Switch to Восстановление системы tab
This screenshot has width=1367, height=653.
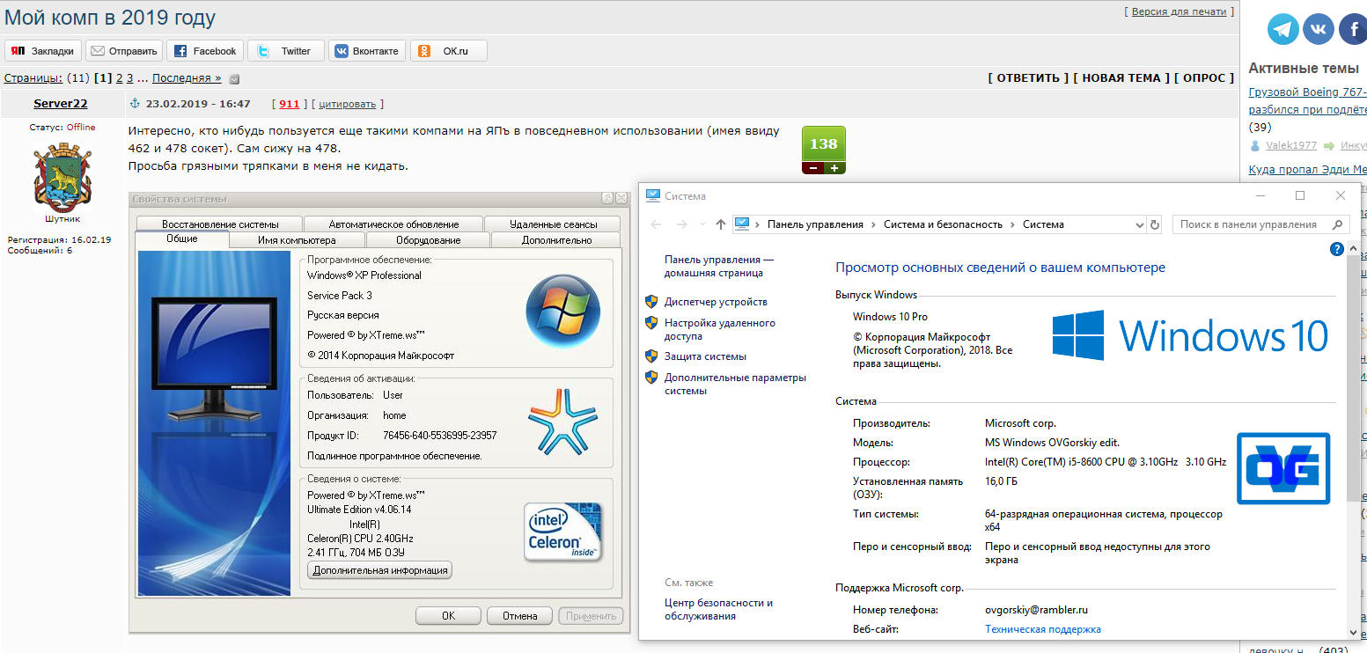[220, 224]
